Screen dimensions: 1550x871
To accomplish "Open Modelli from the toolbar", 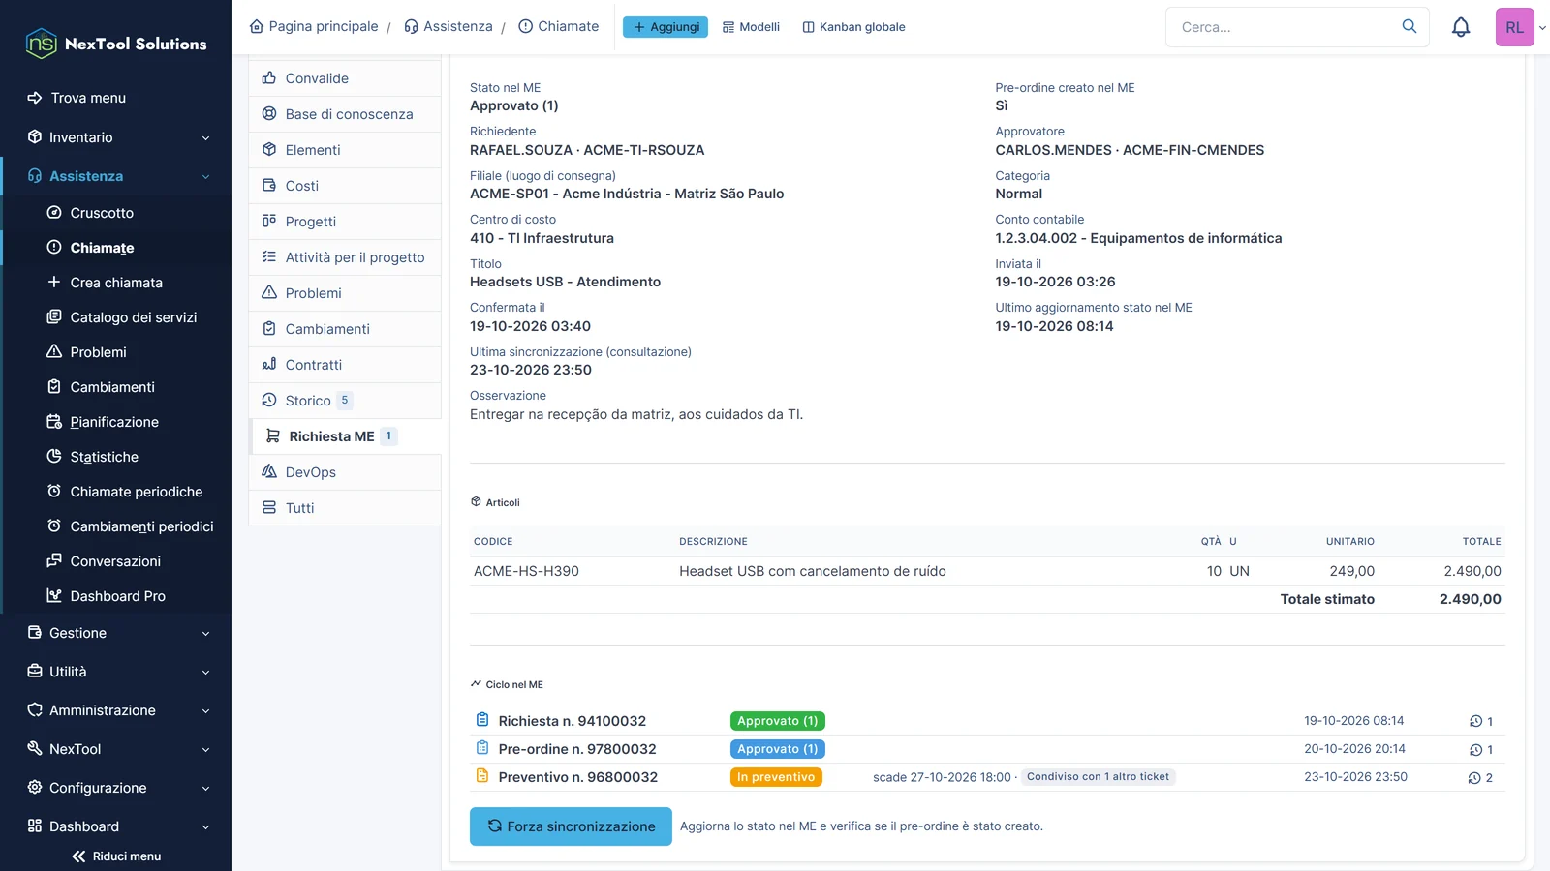I will click(751, 27).
